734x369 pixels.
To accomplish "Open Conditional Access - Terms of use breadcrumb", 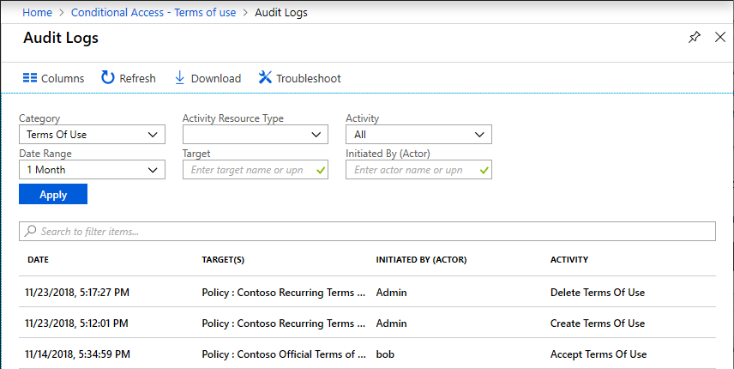I will [x=153, y=13].
